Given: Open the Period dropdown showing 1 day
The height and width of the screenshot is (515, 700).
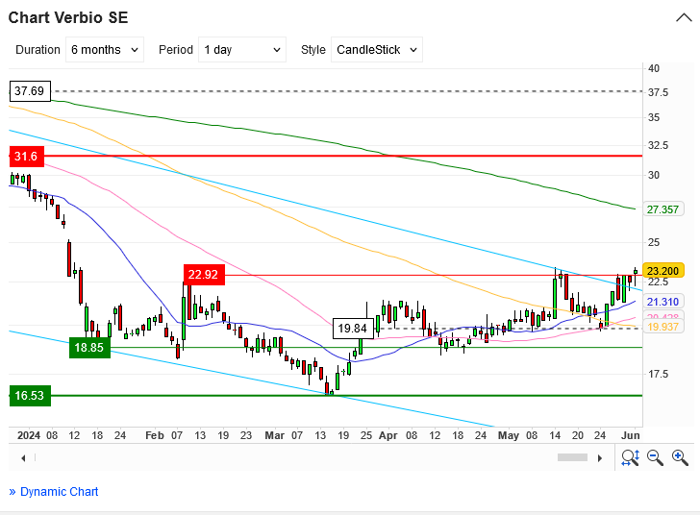Looking at the screenshot, I should [x=242, y=50].
